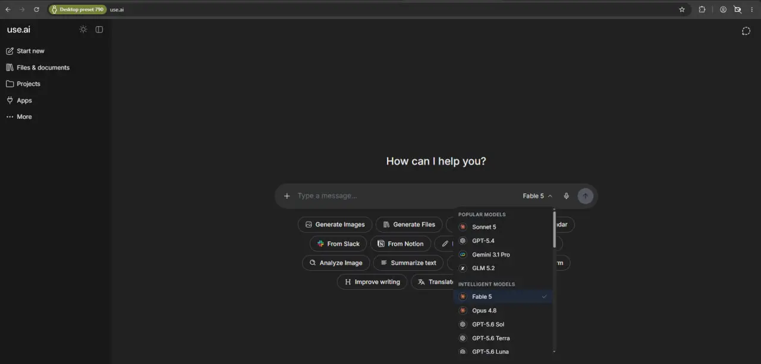Select Gemini 3.1 Pro model
Image resolution: width=761 pixels, height=364 pixels.
click(x=503, y=254)
